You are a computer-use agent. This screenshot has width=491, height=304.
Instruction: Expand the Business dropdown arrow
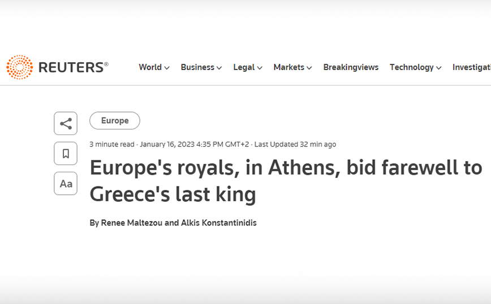click(219, 68)
